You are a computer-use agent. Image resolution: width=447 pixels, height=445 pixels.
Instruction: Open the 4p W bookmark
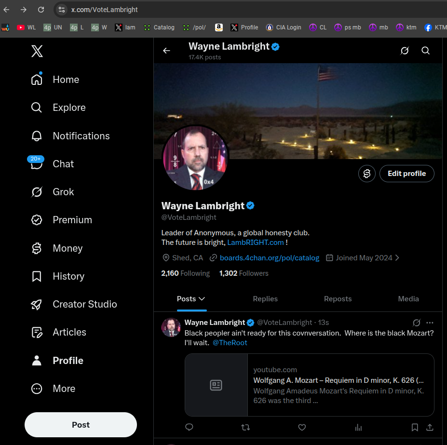coord(99,27)
